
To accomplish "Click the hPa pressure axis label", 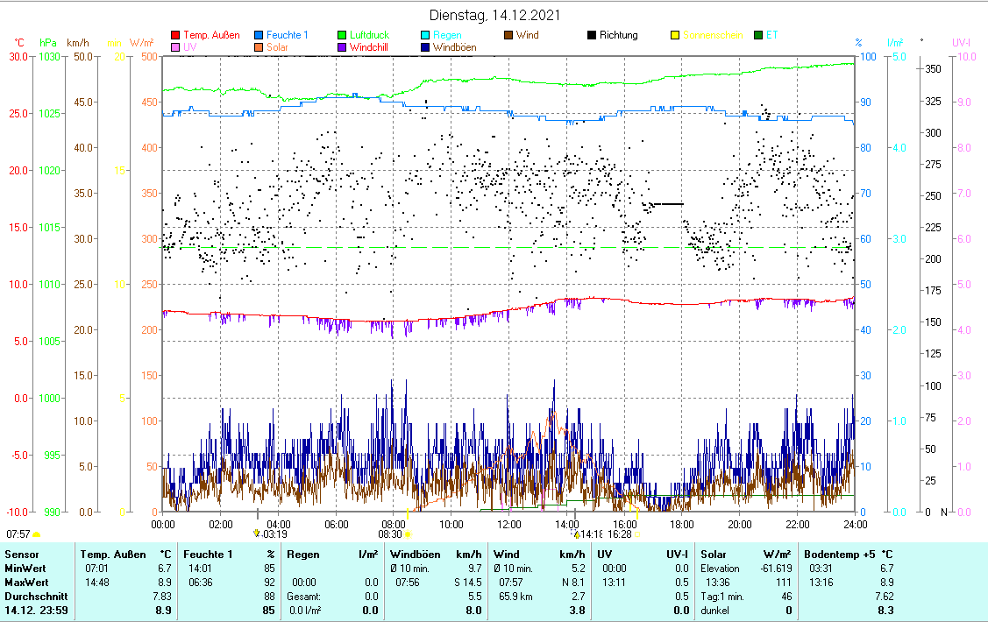I will [x=47, y=42].
